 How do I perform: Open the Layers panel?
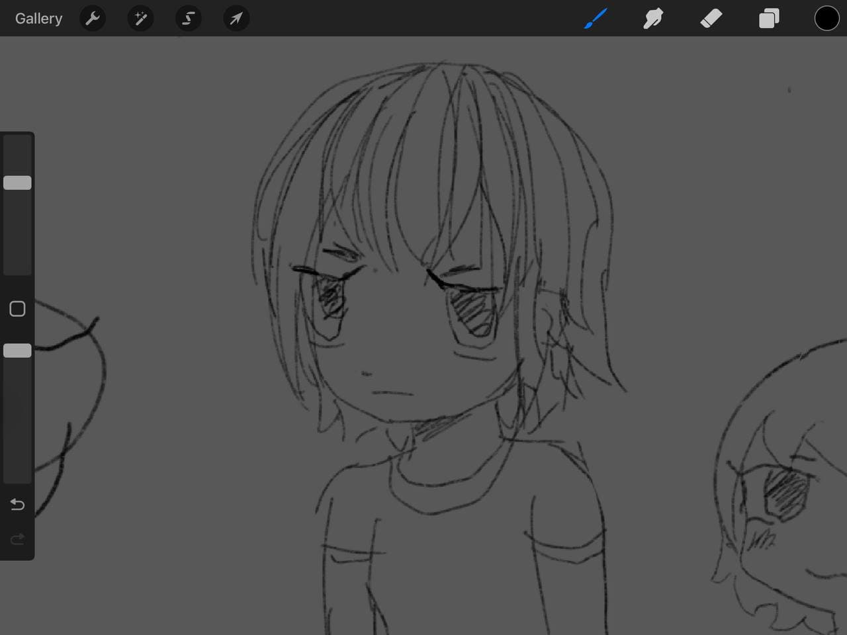point(768,19)
